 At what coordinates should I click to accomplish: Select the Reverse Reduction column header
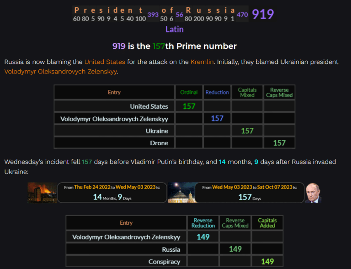203,223
